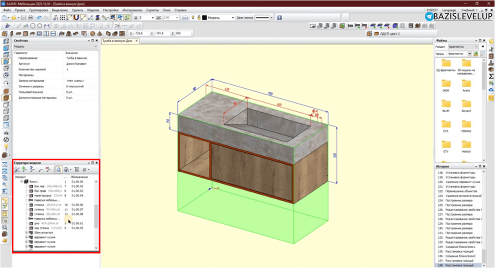Click the Замена материалов property row
The image size is (495, 268).
(55, 81)
